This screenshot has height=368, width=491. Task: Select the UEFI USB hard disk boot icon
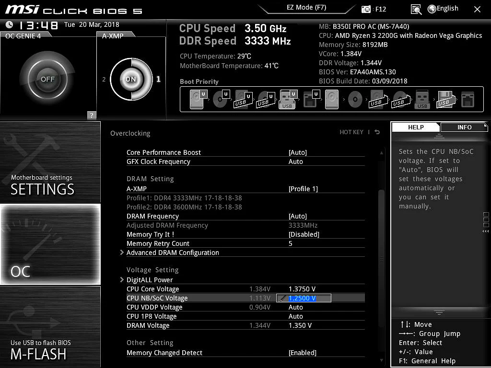[x=244, y=99]
